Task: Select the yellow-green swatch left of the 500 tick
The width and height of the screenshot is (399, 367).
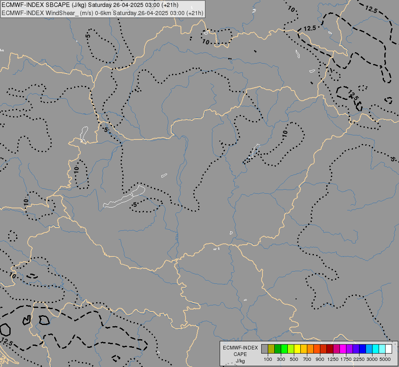Action: click(291, 349)
